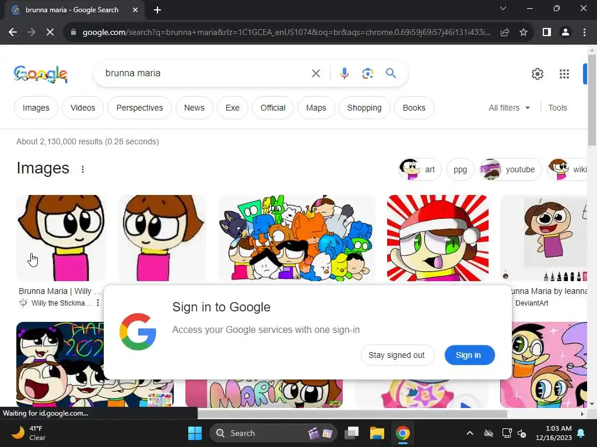Screen dimensions: 597x447
Task: Expand the All filters dropdown
Action: pos(509,108)
